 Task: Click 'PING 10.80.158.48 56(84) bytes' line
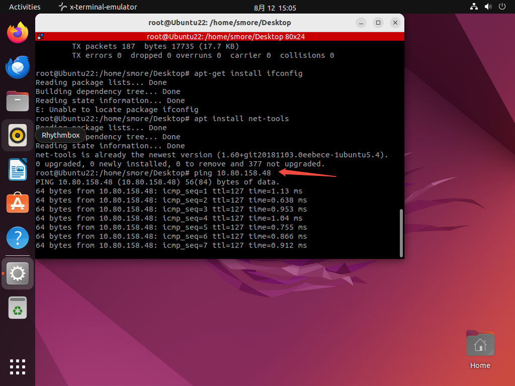click(x=157, y=182)
